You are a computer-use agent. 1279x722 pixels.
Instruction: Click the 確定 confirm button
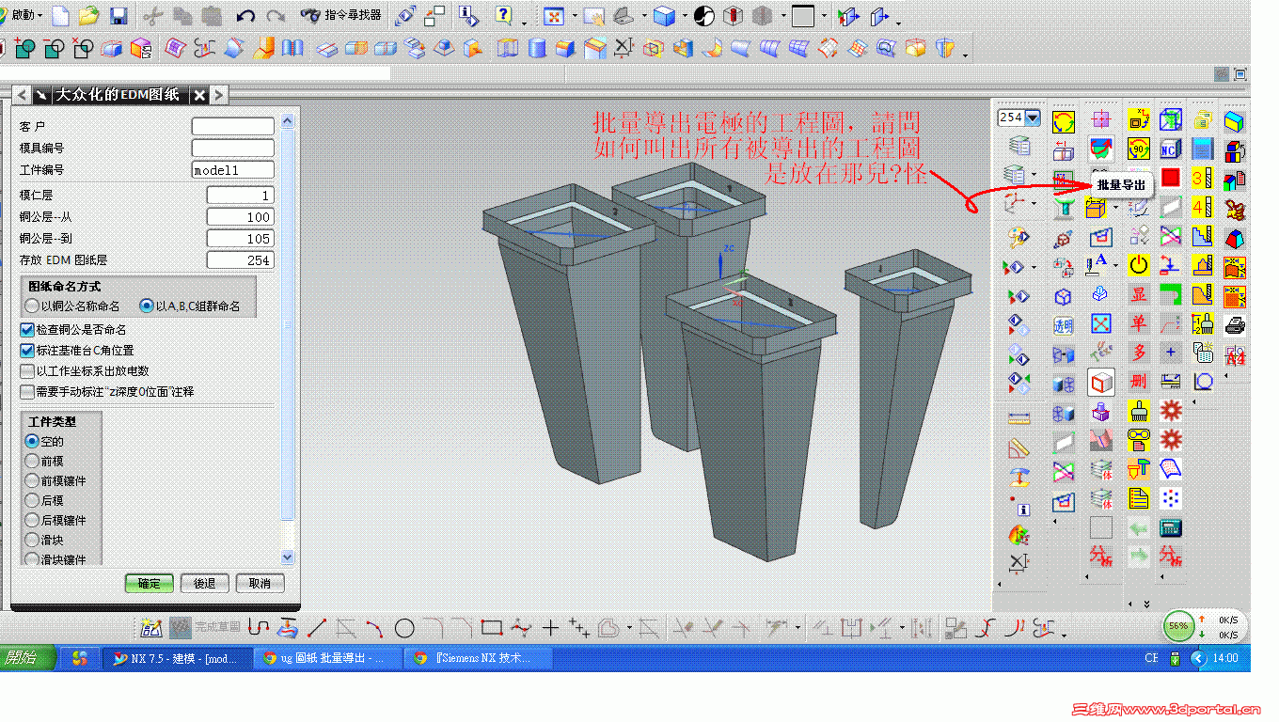click(x=150, y=584)
